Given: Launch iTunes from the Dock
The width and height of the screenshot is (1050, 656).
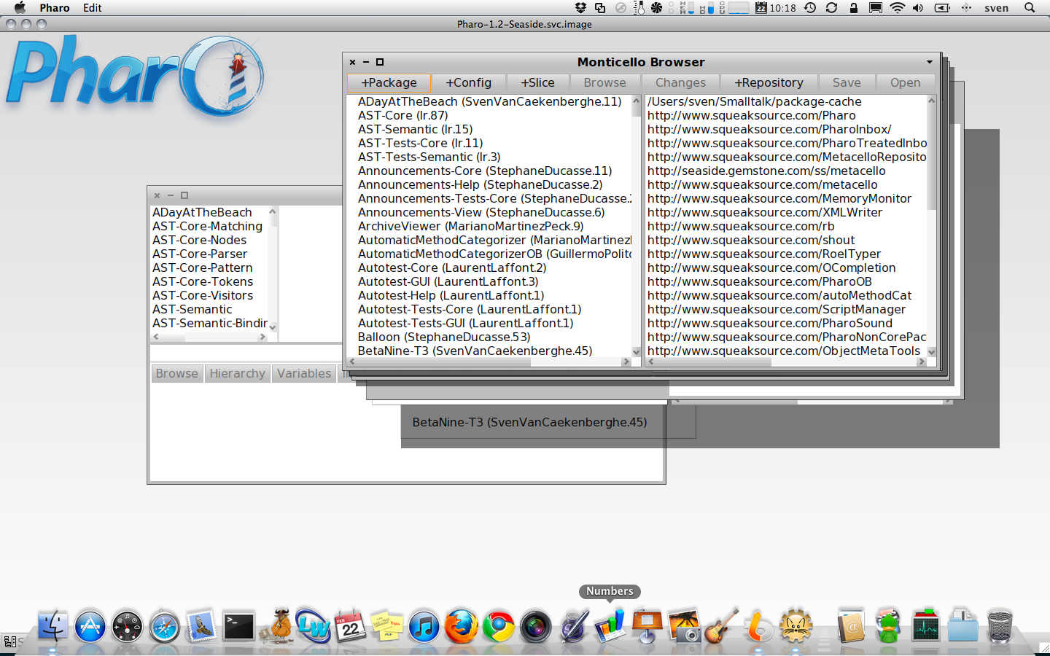Looking at the screenshot, I should pos(424,627).
